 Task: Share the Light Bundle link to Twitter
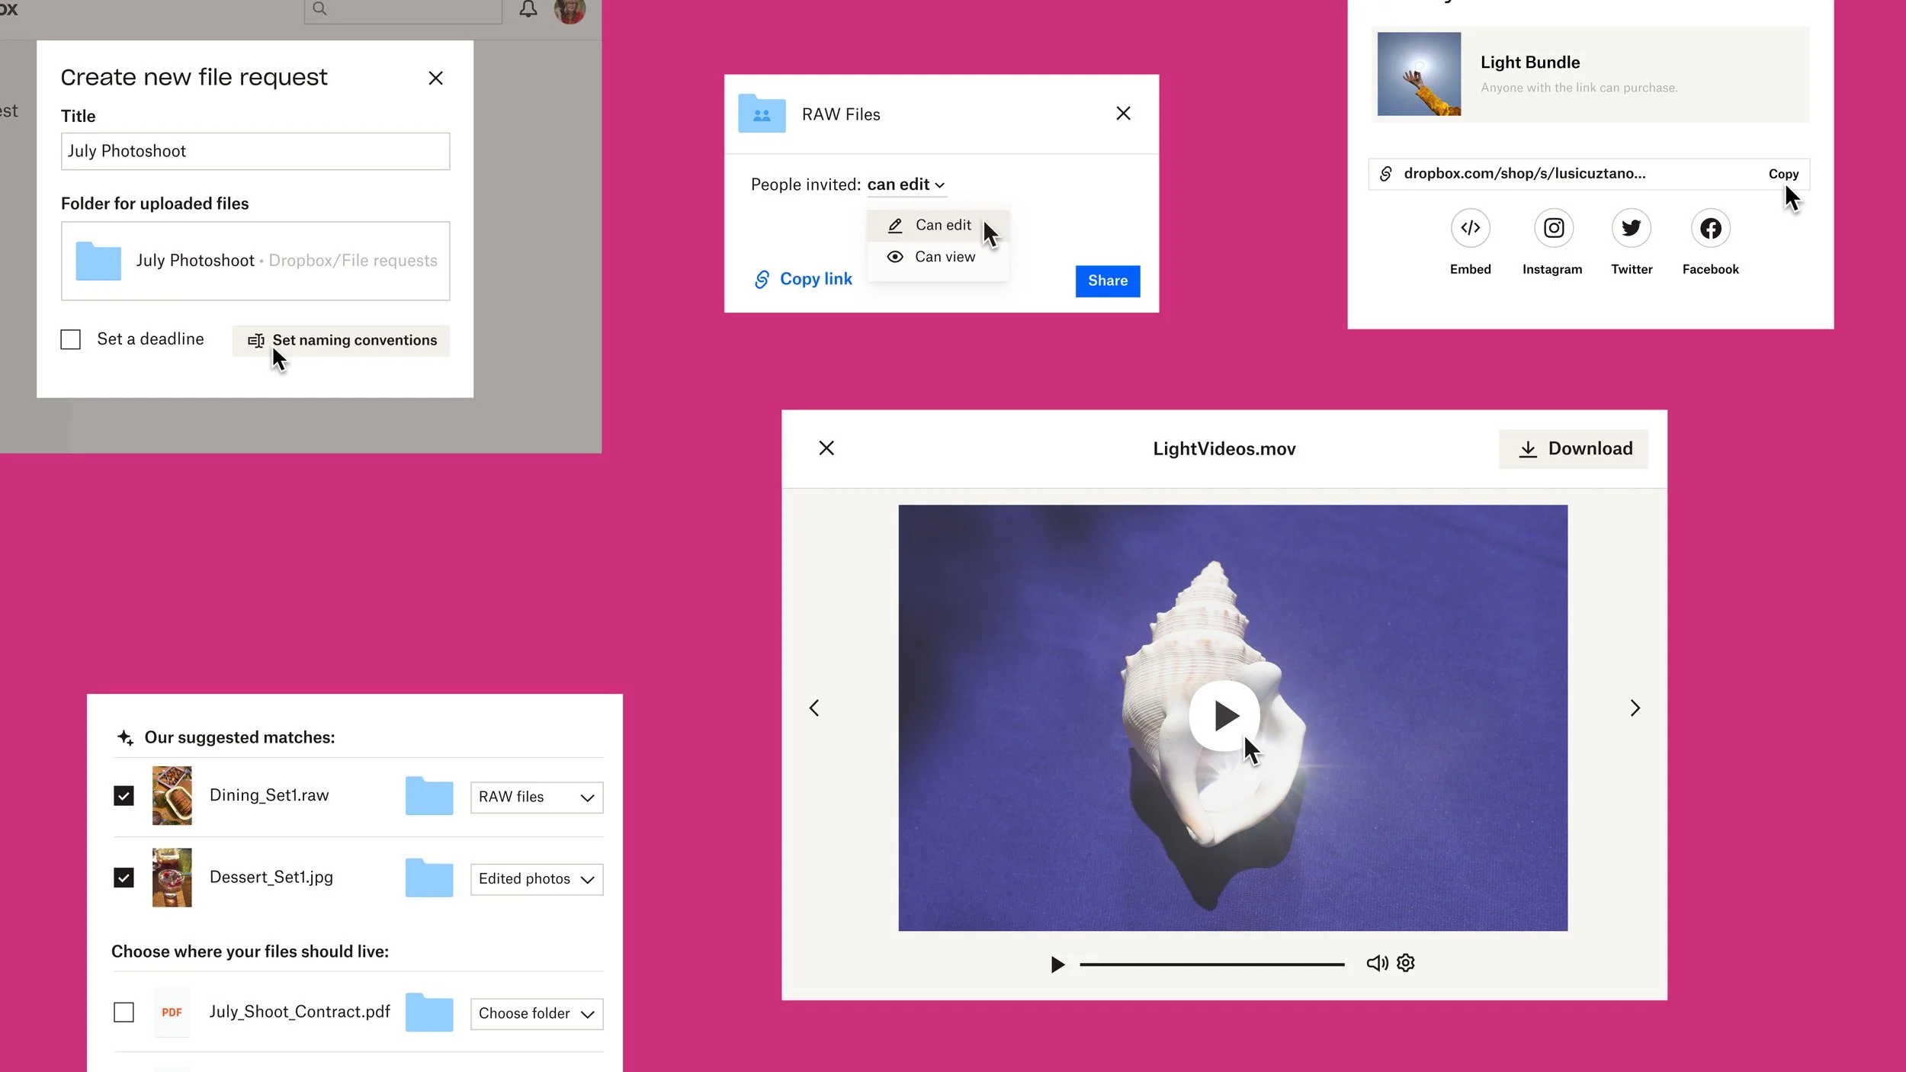(1632, 227)
